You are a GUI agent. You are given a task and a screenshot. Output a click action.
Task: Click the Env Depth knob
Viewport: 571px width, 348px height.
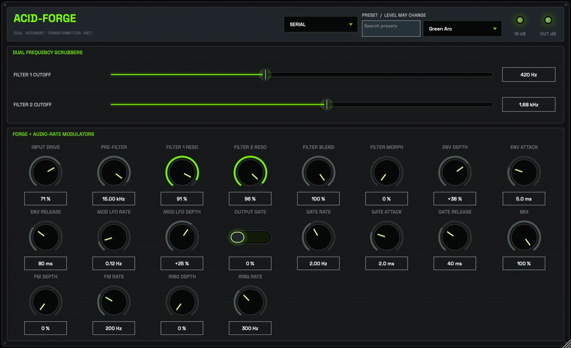coord(455,172)
